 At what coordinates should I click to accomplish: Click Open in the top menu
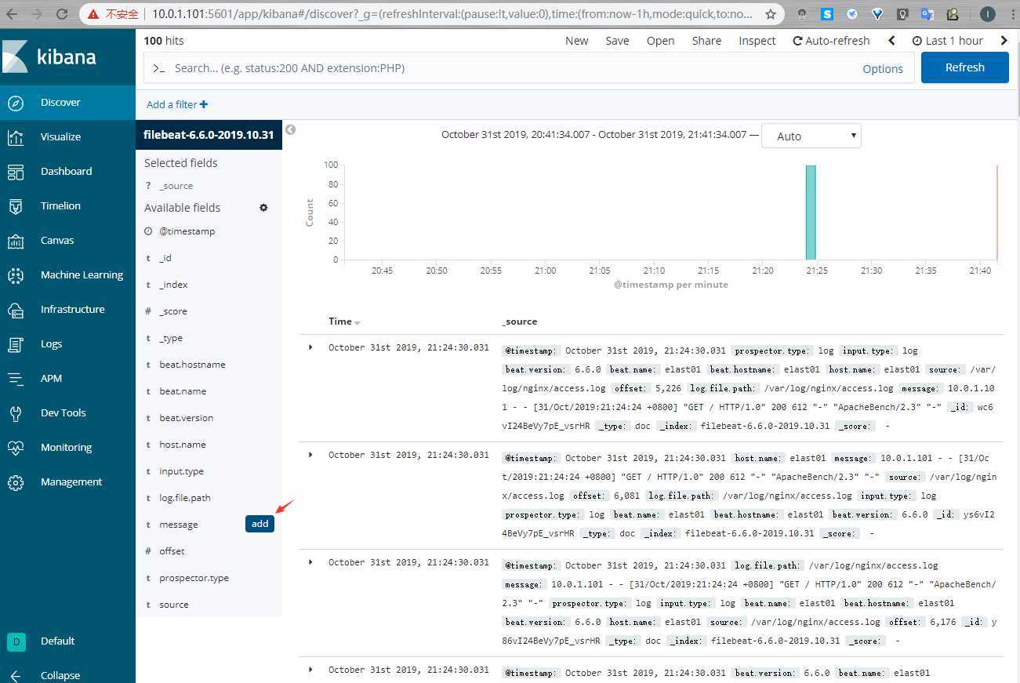(660, 41)
